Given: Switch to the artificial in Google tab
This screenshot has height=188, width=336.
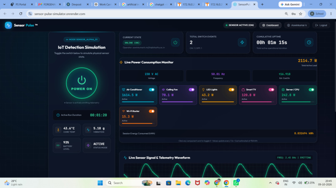Looking at the screenshot, I should (133, 4).
